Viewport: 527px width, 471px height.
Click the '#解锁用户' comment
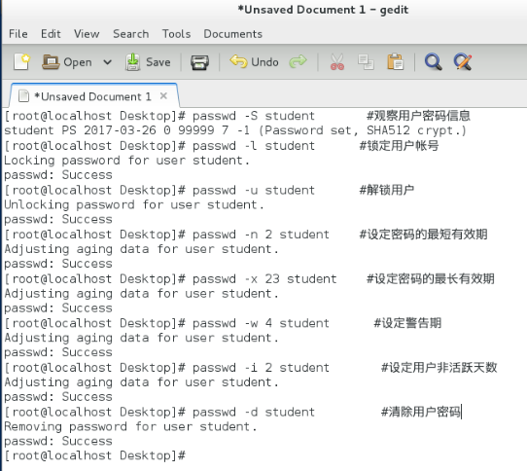click(387, 191)
